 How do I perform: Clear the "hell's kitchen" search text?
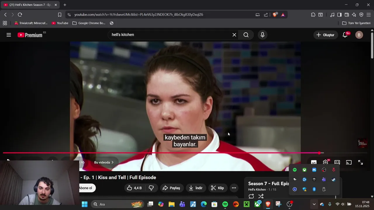point(234,35)
